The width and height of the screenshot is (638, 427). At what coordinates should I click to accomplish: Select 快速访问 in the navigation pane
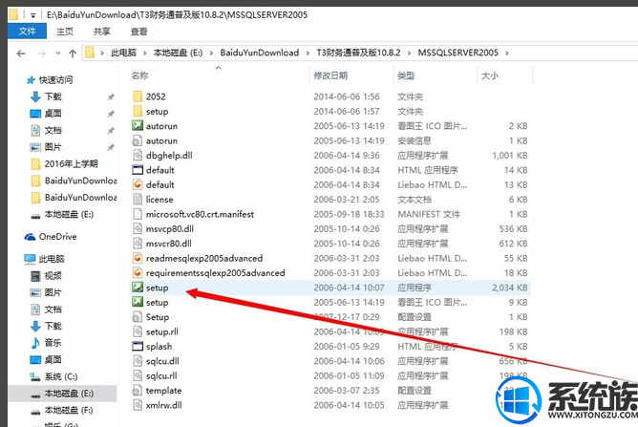(55, 80)
